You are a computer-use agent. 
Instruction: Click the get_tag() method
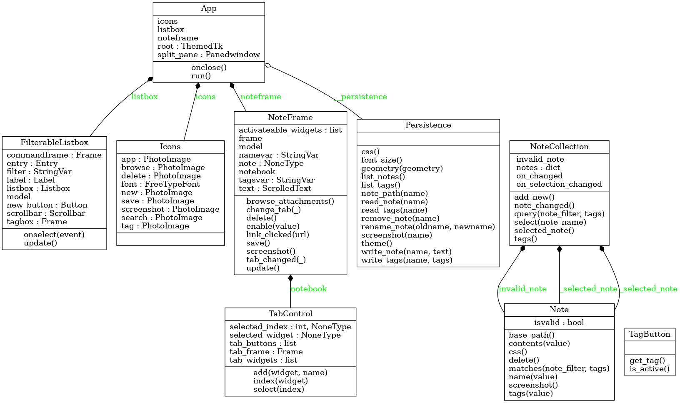[x=647, y=361]
